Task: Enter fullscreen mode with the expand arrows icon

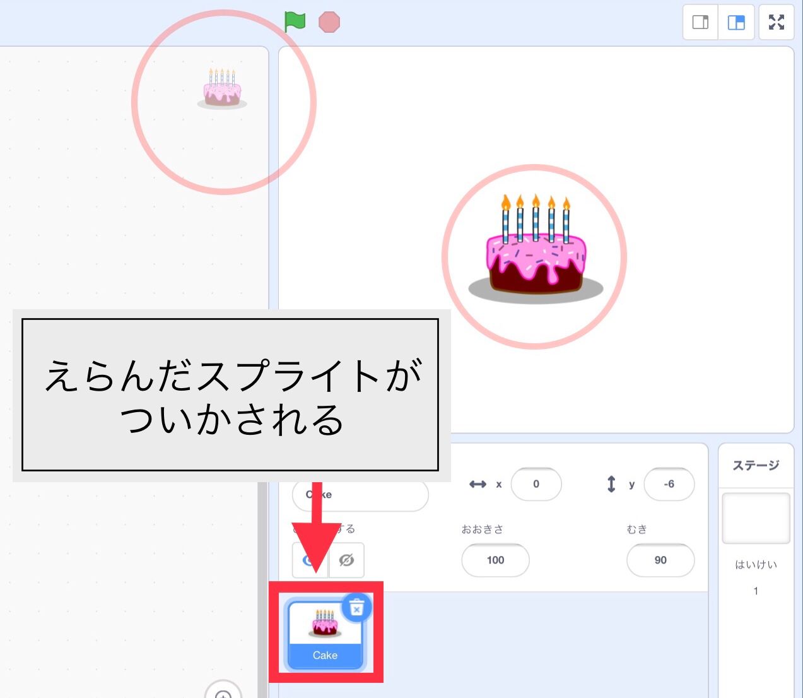Action: point(777,21)
